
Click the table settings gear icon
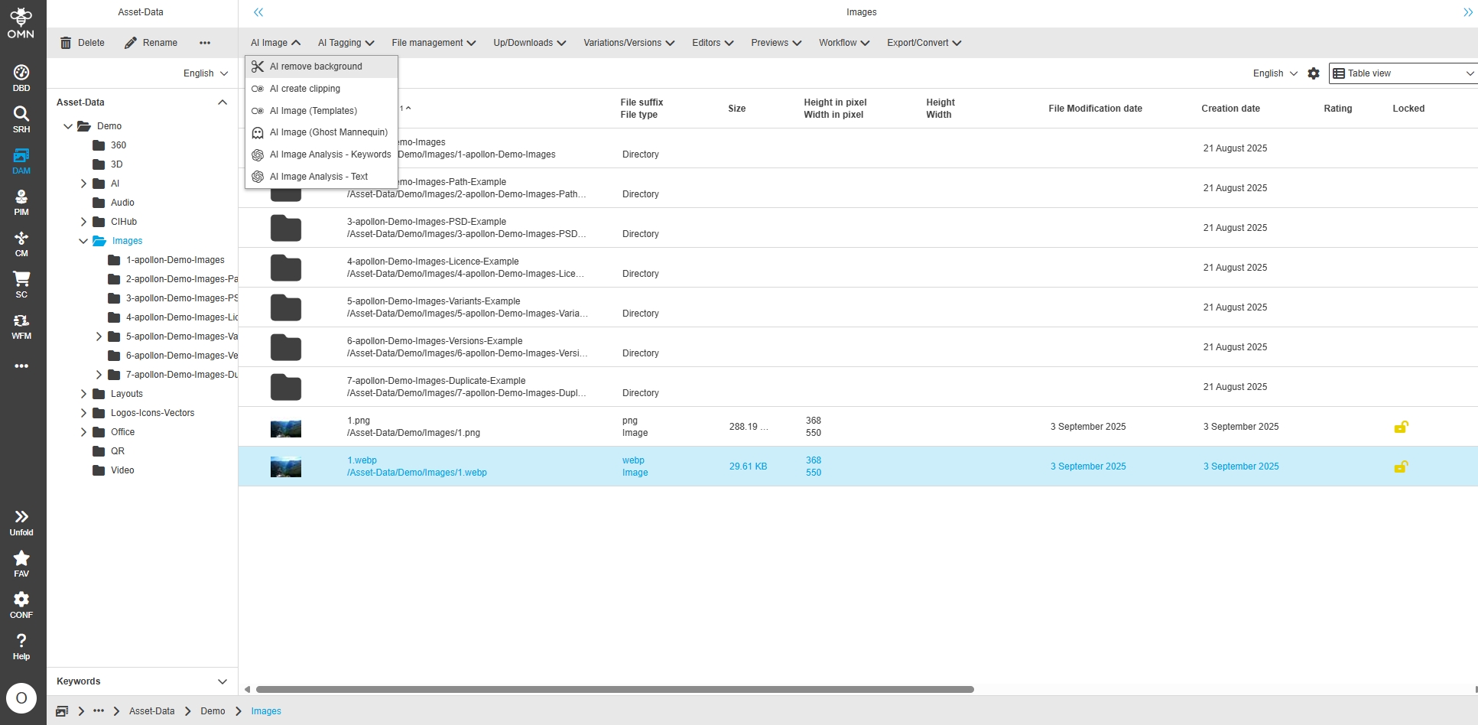(x=1314, y=73)
